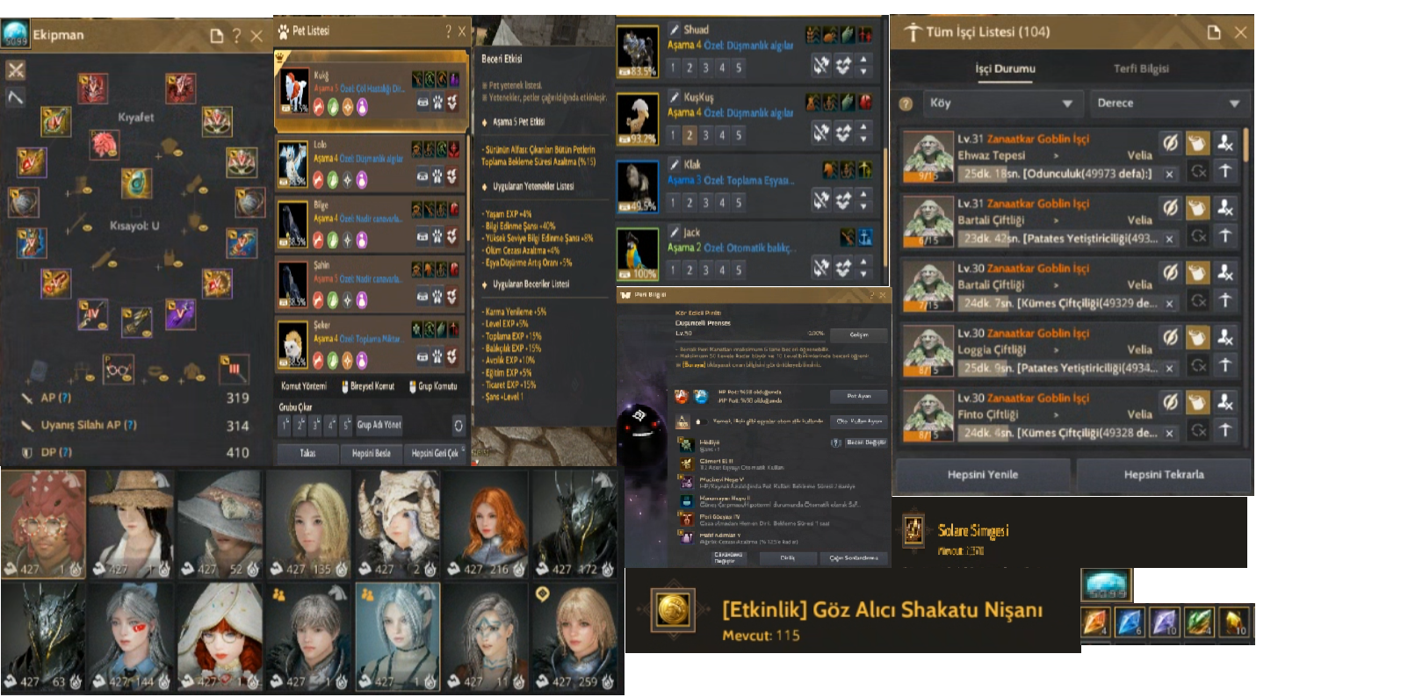Click the Hepsini Yenile button
Screen dimensions: 1408x697
tap(983, 475)
